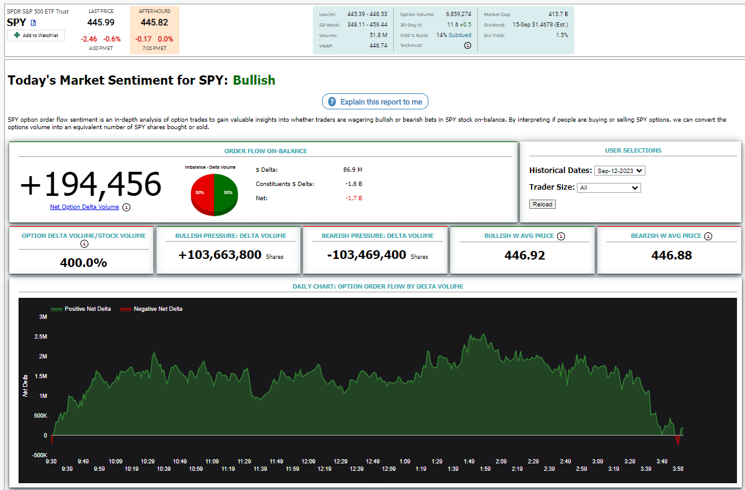Screen dimensions: 745x490
Task: Add SPY to Watchlist
Action: (36, 35)
